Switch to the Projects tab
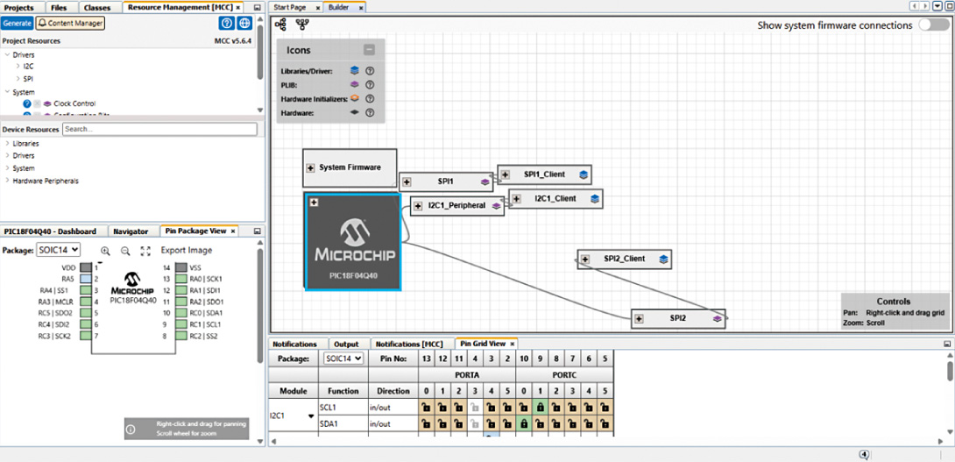 (19, 7)
